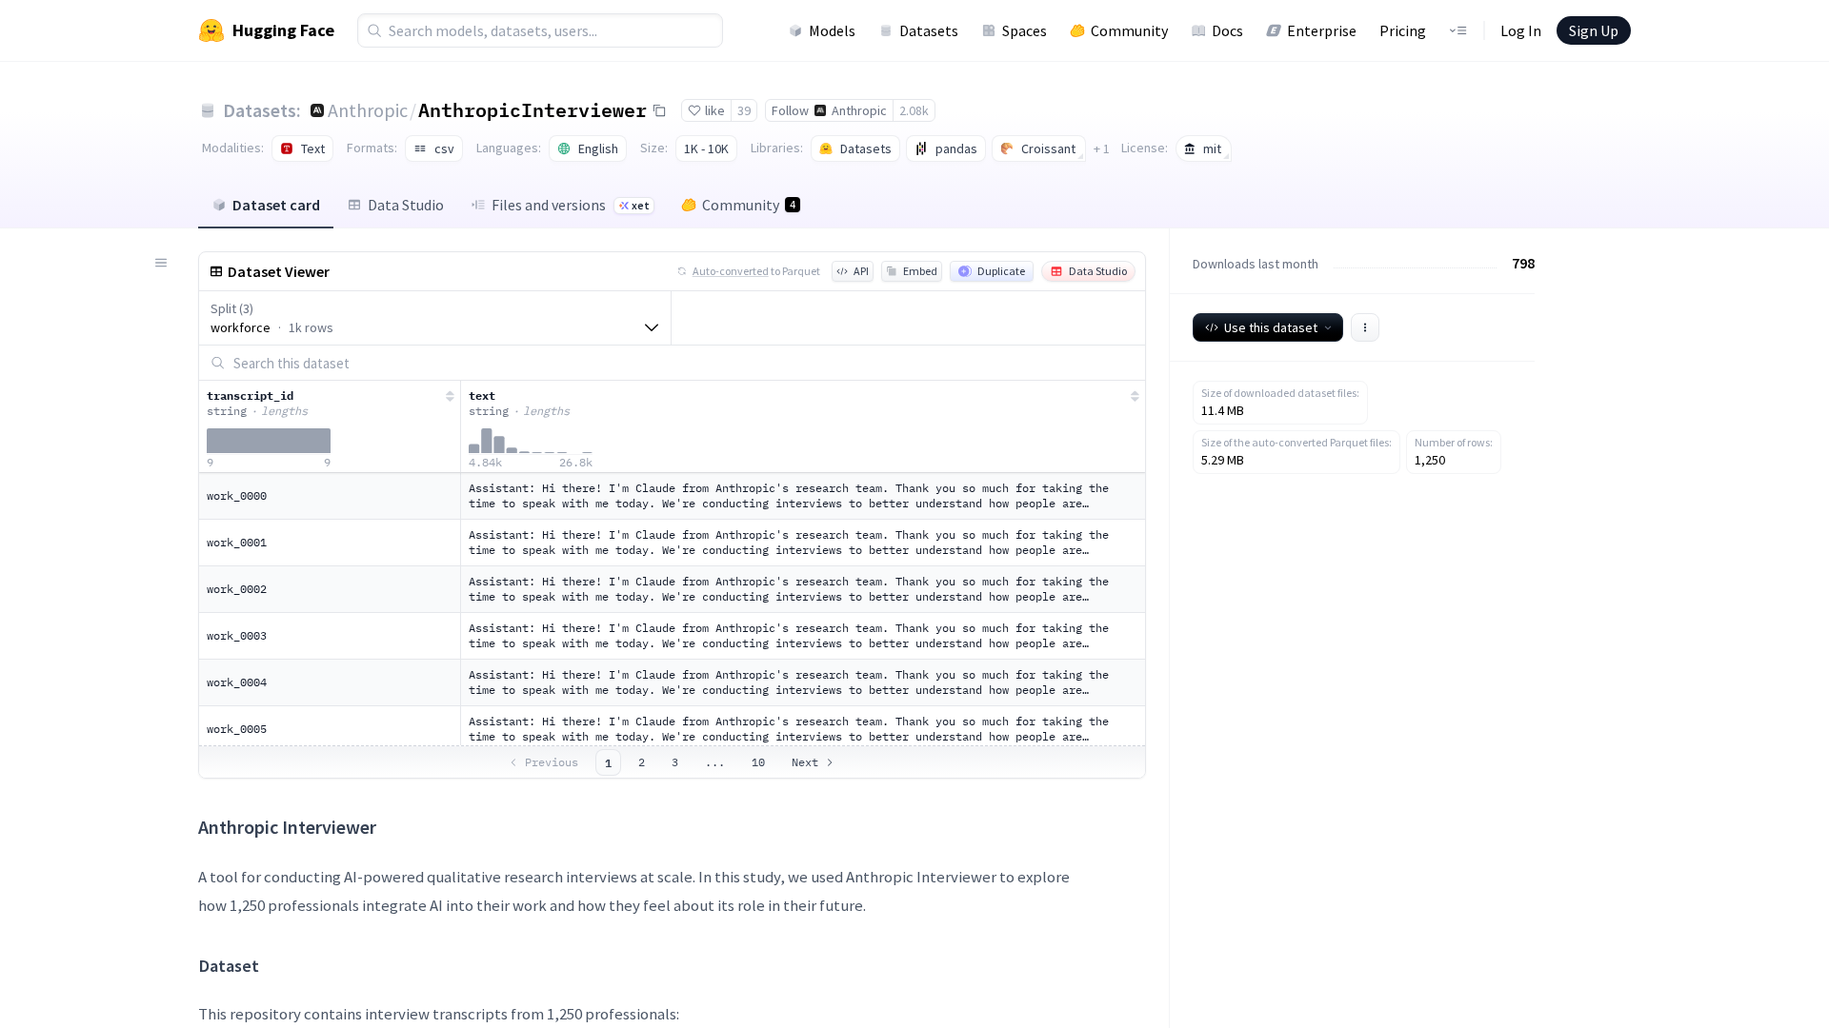Click the Embed viewer button
1829x1028 pixels.
912,272
